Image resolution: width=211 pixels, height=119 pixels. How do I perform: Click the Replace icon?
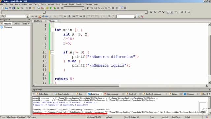click(42, 8)
